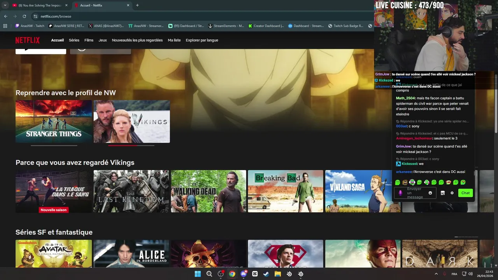Go back in browser history
The height and width of the screenshot is (280, 498).
click(5, 16)
